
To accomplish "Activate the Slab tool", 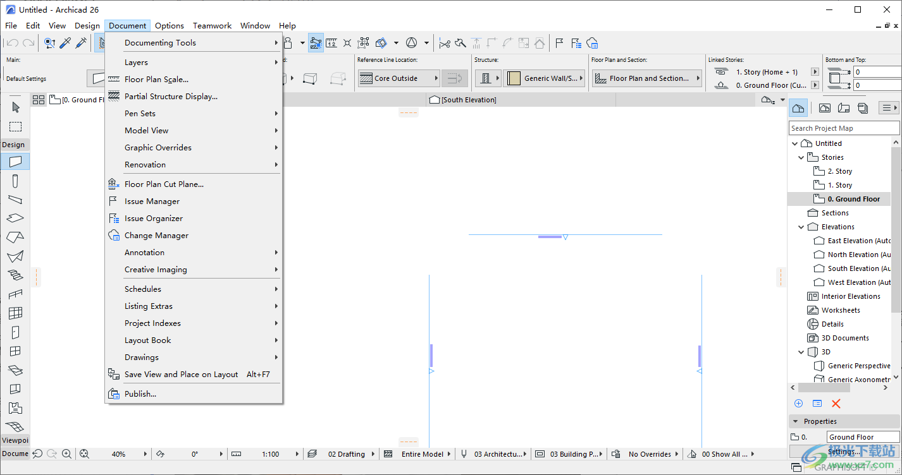I will point(16,218).
